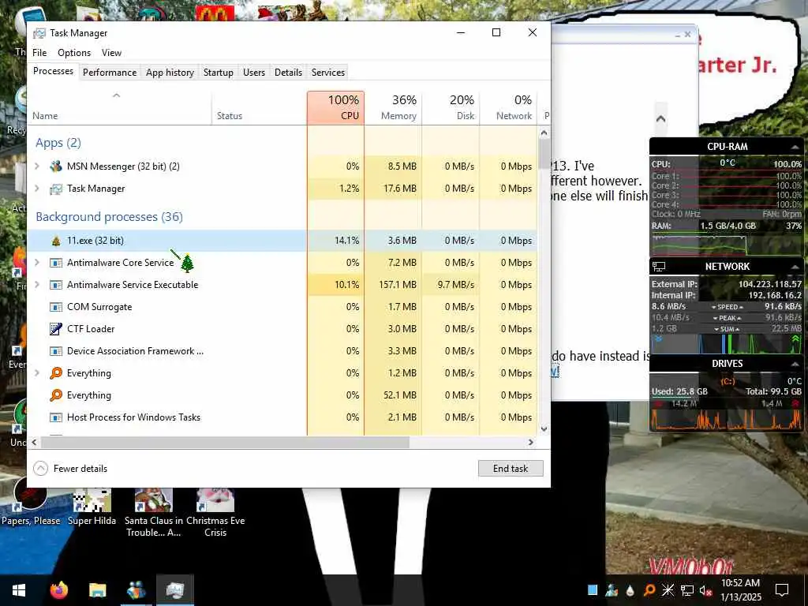This screenshot has height=606, width=808.
Task: Sort processes by Name column
Action: pos(120,107)
